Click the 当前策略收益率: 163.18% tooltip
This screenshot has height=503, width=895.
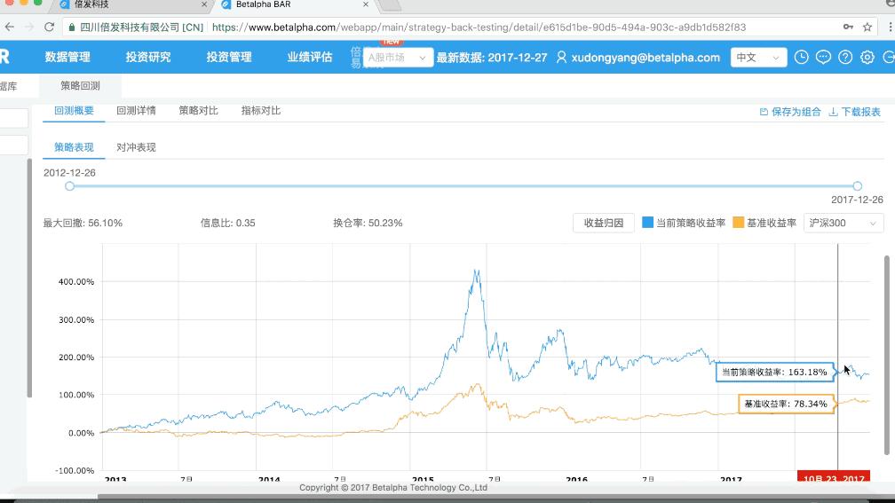tap(774, 372)
